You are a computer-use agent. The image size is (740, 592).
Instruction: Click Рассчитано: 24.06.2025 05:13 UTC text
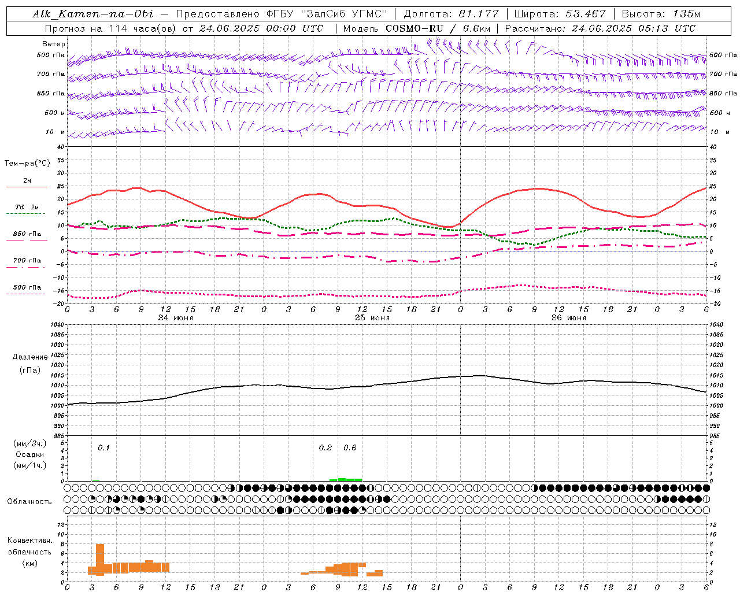coord(600,28)
